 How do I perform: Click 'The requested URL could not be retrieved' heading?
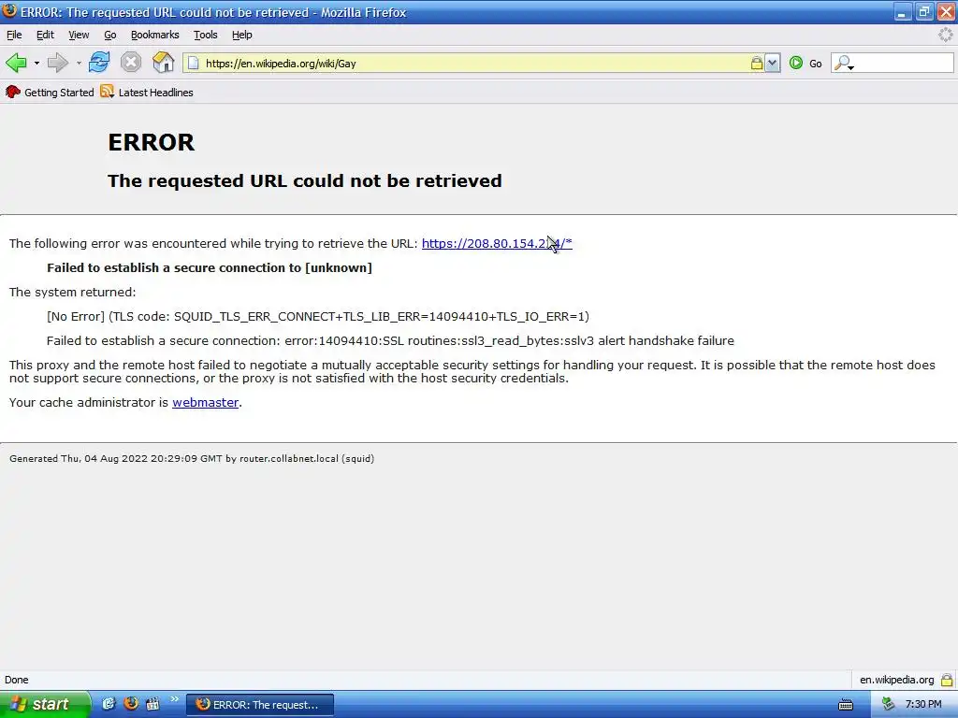(x=305, y=180)
